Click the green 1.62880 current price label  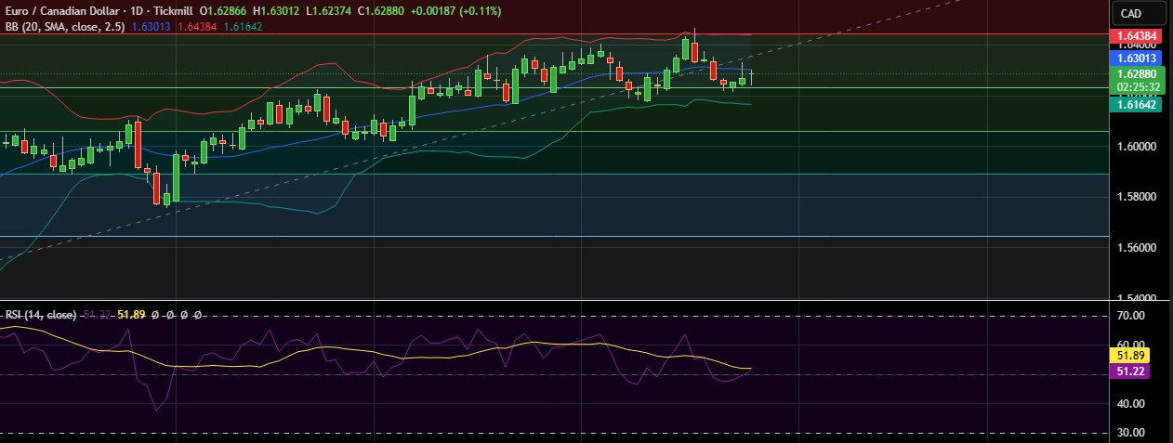(x=1139, y=74)
